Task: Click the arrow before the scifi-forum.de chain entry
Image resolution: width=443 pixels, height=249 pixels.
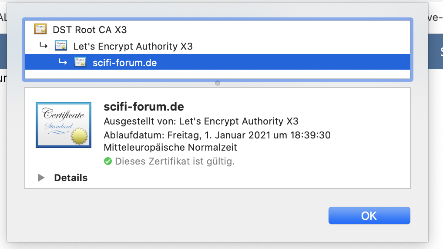Action: [63, 62]
